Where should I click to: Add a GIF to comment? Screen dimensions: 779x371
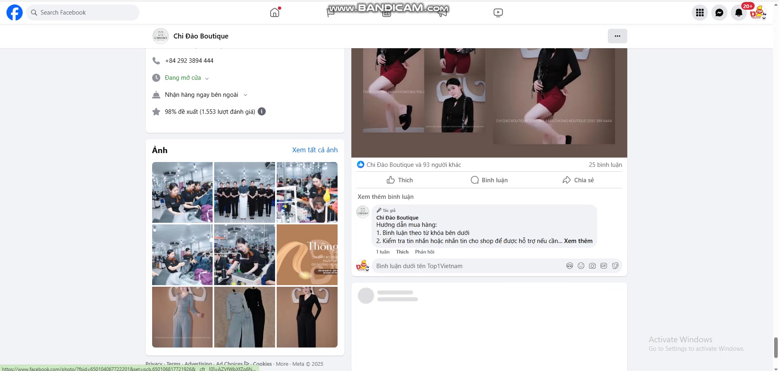(x=604, y=266)
